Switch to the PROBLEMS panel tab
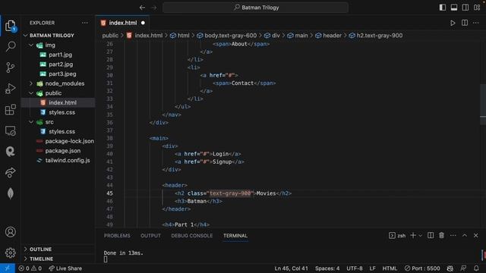Viewport: 486px width, 273px height. 117,236
